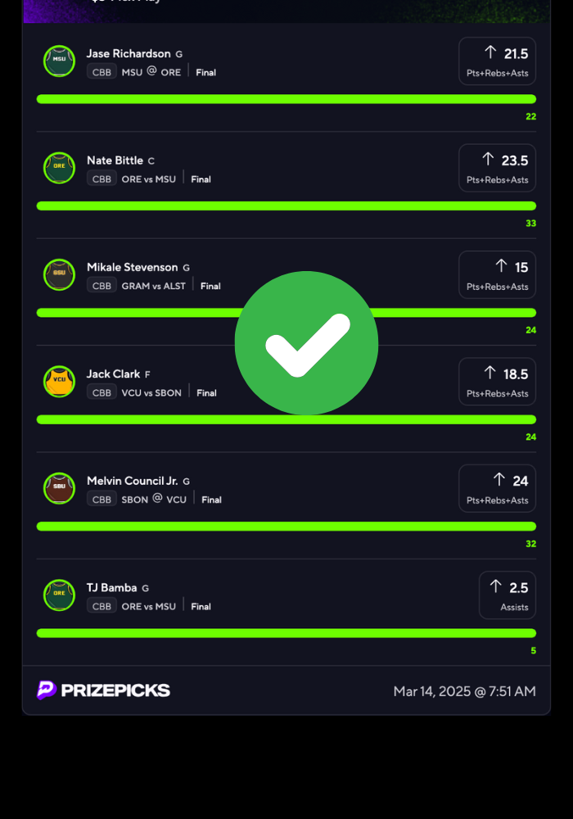
Task: Click TJ Bamba's ORE jersey icon
Action: 59,595
